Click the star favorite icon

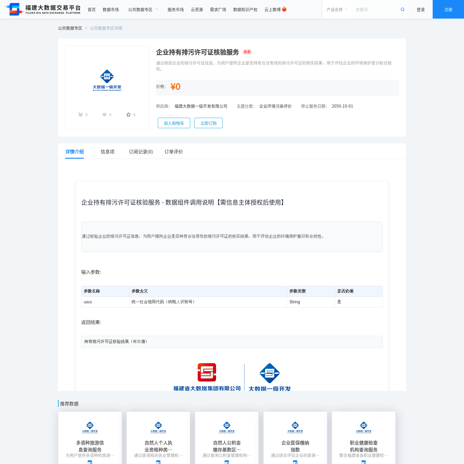pyautogui.click(x=128, y=115)
